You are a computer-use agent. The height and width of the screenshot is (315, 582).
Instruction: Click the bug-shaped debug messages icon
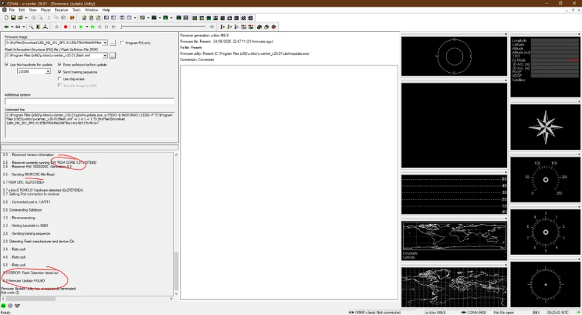tap(38, 27)
